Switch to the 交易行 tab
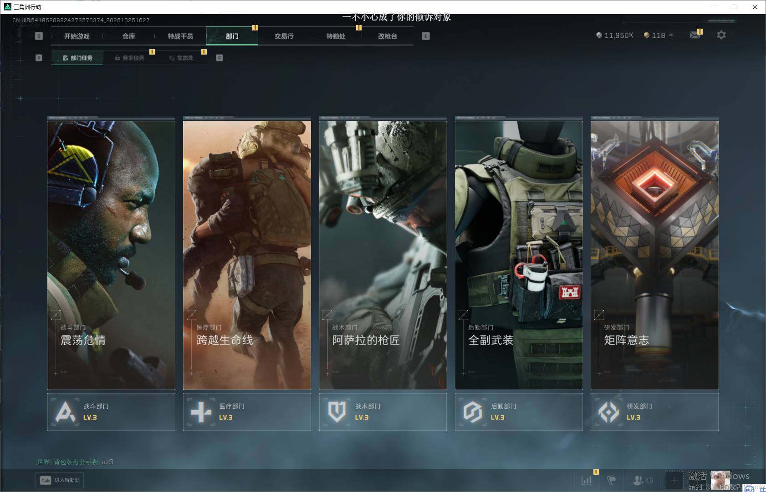 tap(284, 36)
